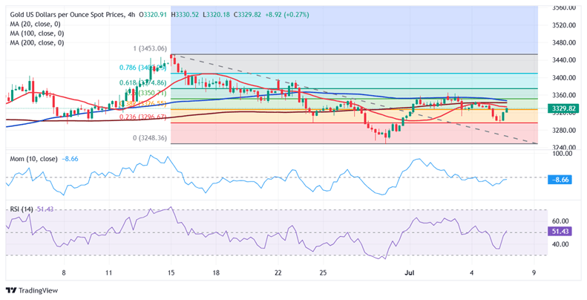Select the Fibonacci 1 (3453.06) level label

pyautogui.click(x=150, y=49)
